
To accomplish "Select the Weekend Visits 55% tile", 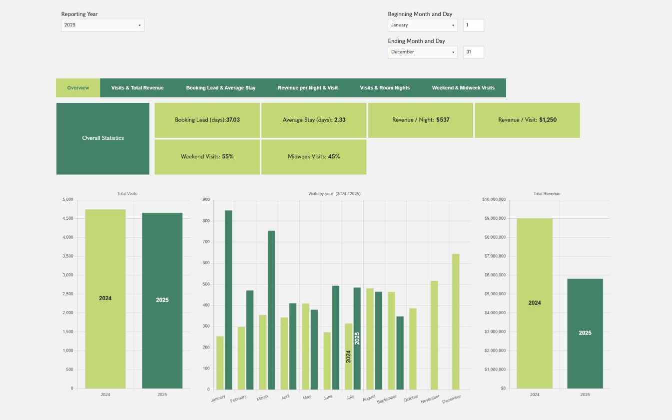I will pyautogui.click(x=207, y=156).
